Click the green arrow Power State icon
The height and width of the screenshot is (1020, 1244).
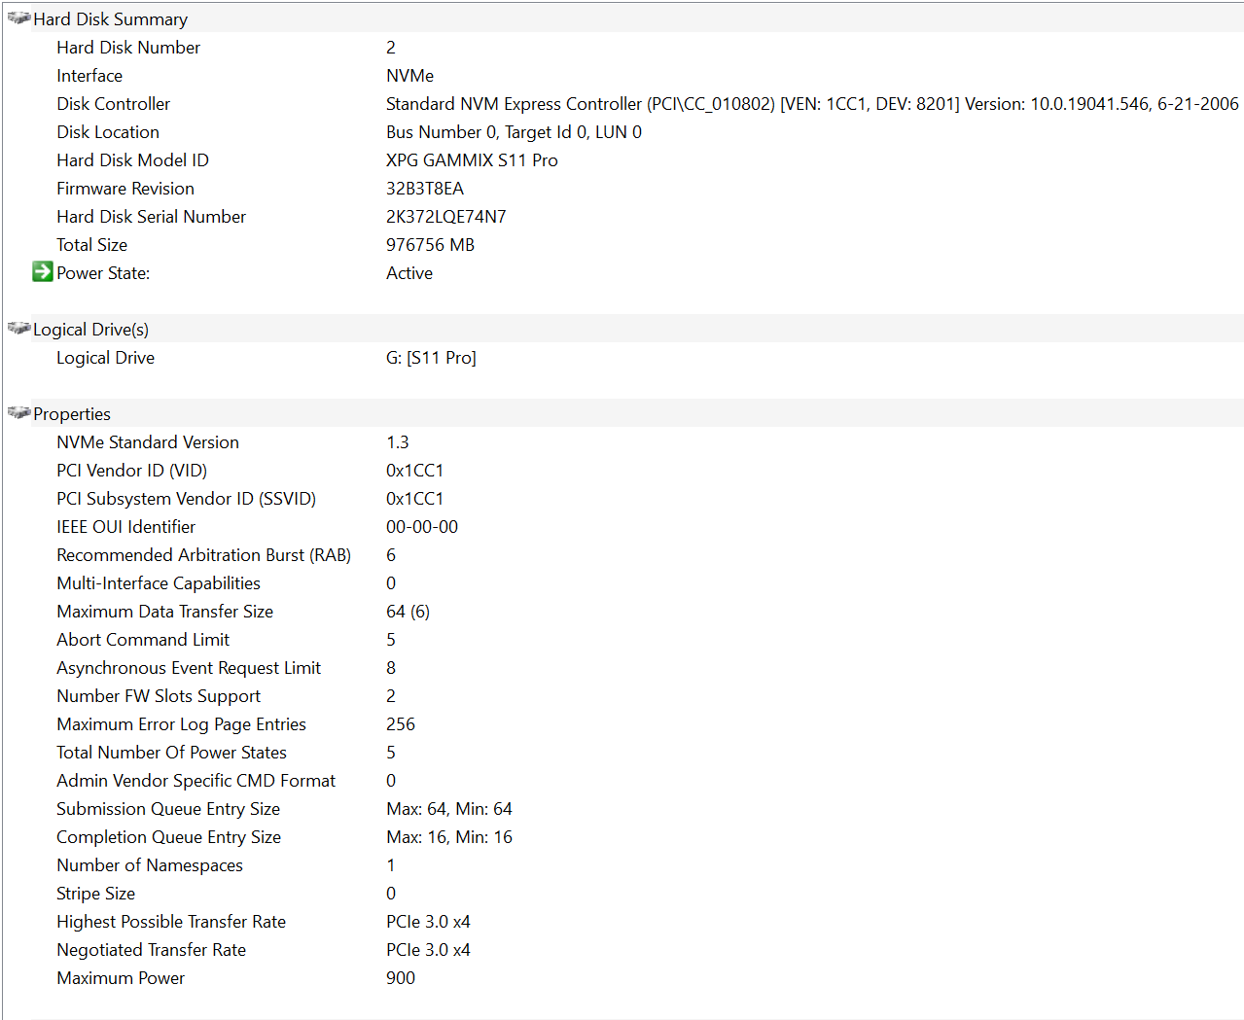tap(43, 271)
